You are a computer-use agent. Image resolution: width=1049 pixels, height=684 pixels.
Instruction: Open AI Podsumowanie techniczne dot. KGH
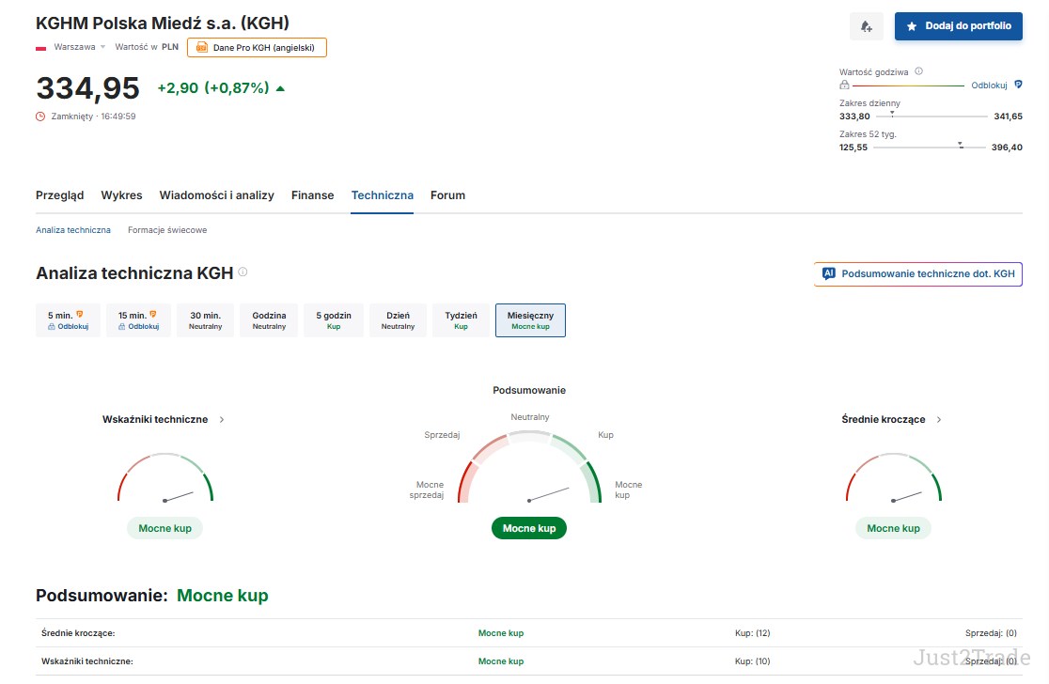(x=917, y=274)
